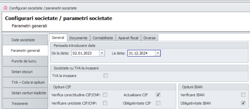Viewport: 250px width, 109px height.
Task: Enable Verificare unicitate CIF/CNP checkbox
Action: 105,103
